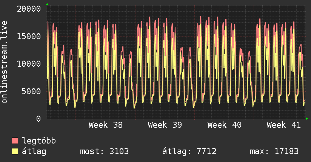Select the átlag legend label beside yellow swatch

(34, 151)
